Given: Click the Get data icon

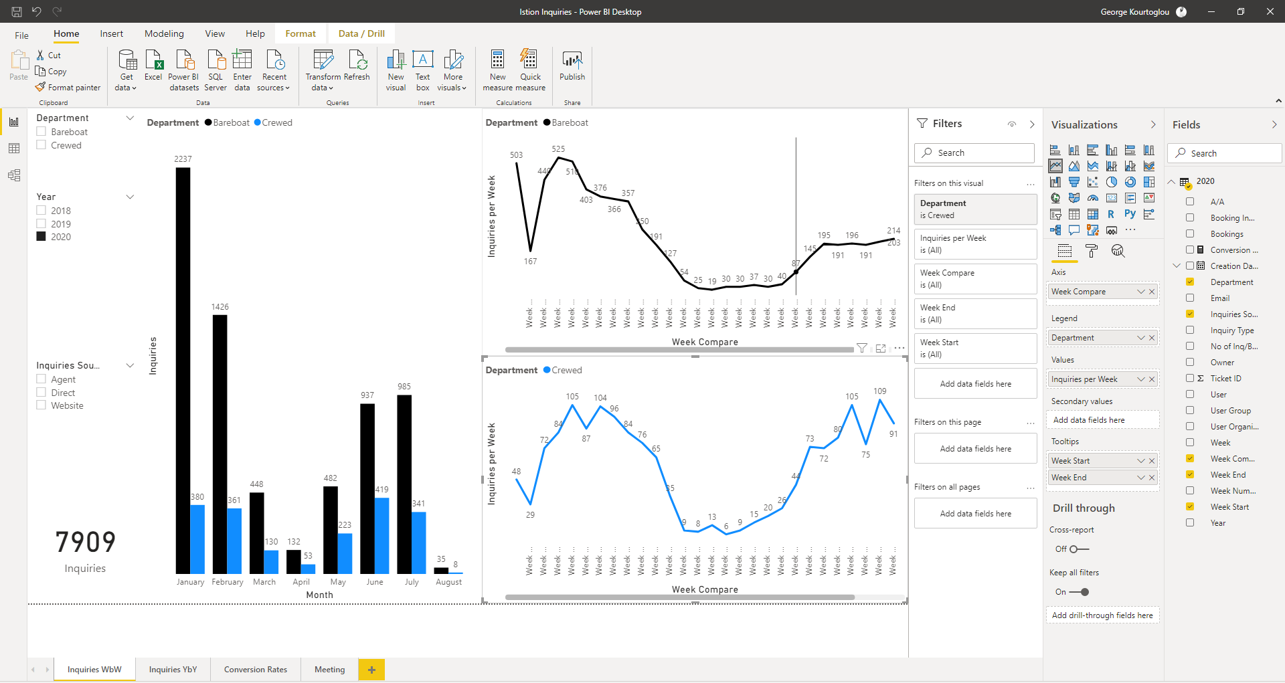Looking at the screenshot, I should pos(126,70).
